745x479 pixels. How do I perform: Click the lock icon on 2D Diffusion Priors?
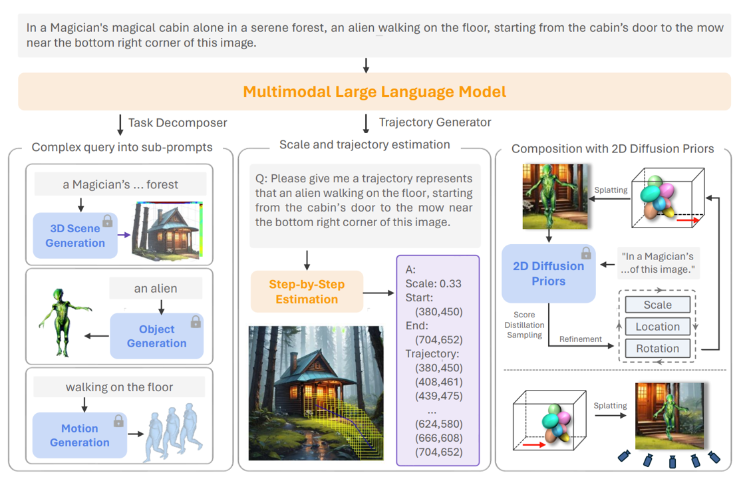tap(586, 253)
